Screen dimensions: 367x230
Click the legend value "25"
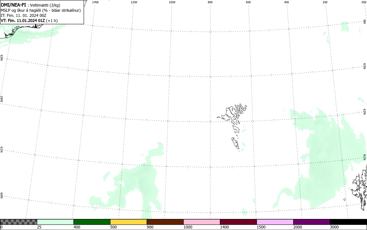click(x=39, y=227)
